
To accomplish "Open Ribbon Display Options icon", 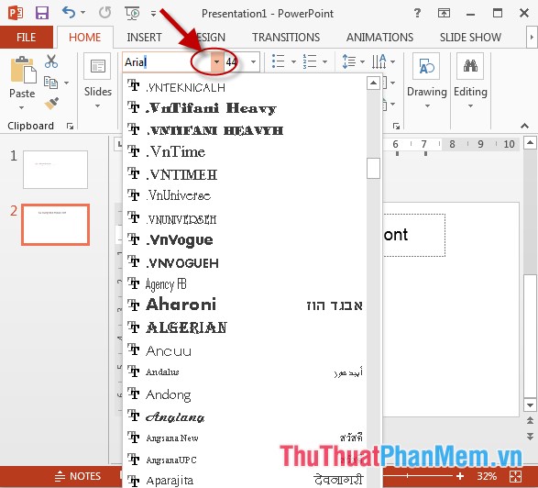I will [x=444, y=14].
